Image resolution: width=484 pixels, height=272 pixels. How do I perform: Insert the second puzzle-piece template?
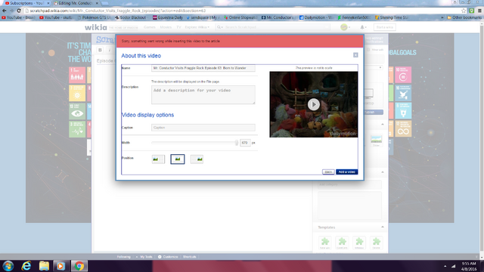coord(342,243)
